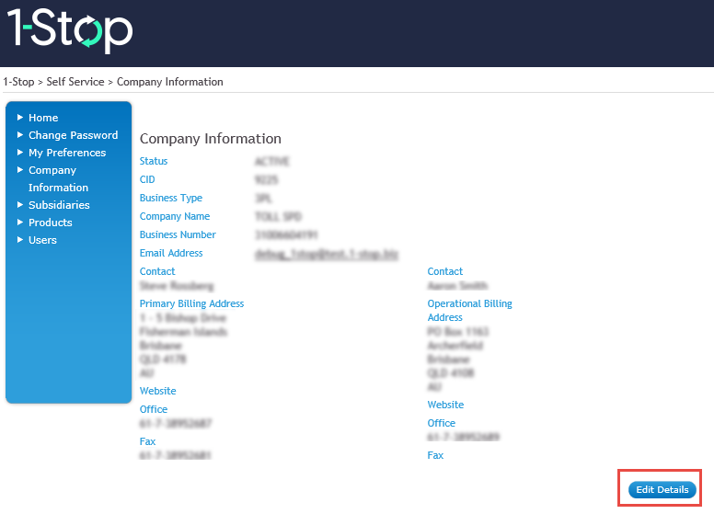Click the arrow beside Change Password
The height and width of the screenshot is (514, 714).
20,135
